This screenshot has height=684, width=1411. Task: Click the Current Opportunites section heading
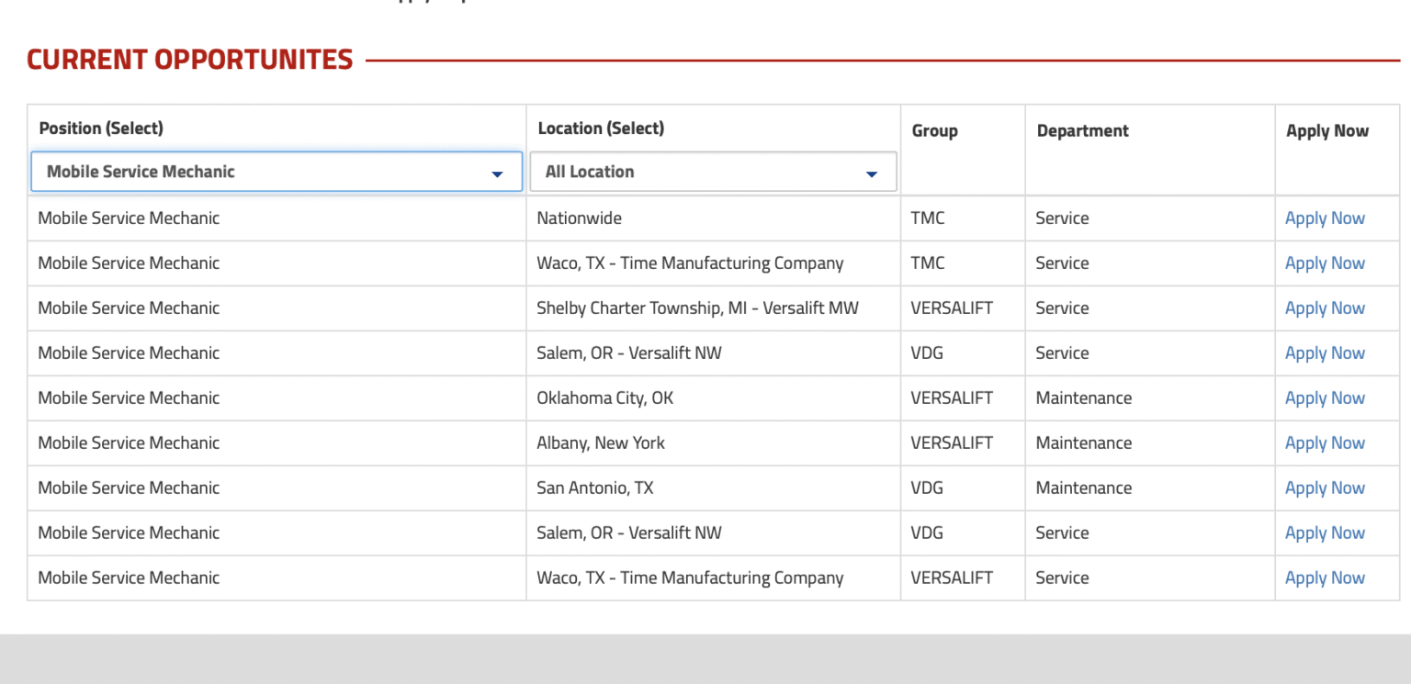190,60
